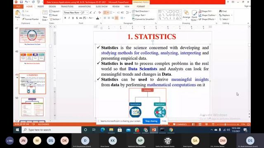The height and width of the screenshot is (148, 264).
Task: Decrease font size with the smaller A icon
Action: pyautogui.click(x=94, y=13)
